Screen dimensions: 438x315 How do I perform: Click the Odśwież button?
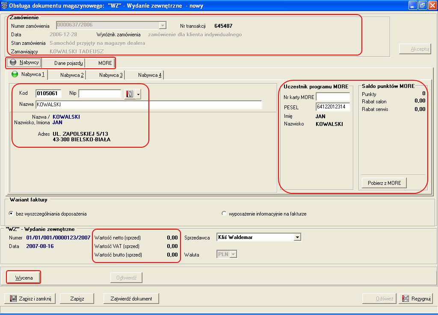(x=379, y=298)
